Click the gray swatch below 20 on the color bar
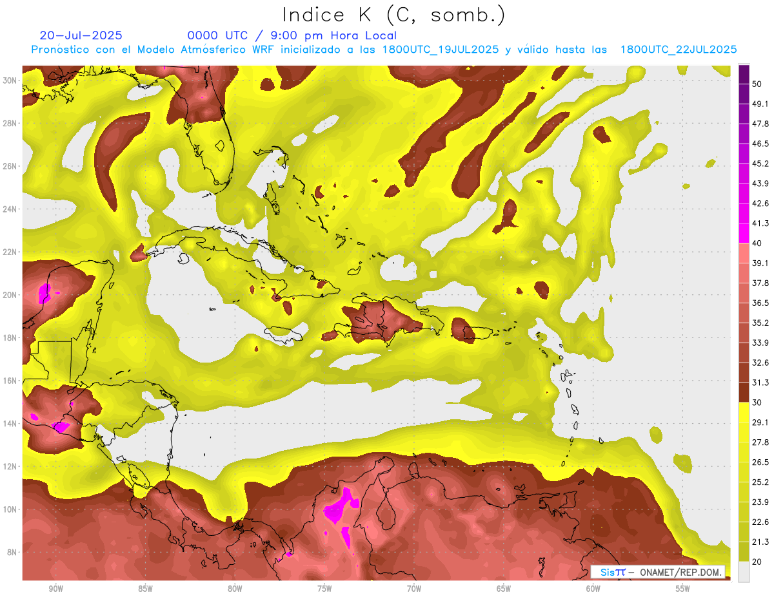Screen dimensions: 774x597 [x=744, y=571]
